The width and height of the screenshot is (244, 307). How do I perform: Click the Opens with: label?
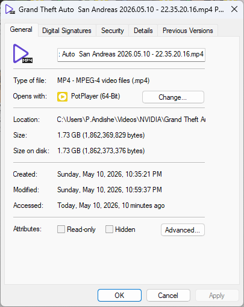point(30,96)
